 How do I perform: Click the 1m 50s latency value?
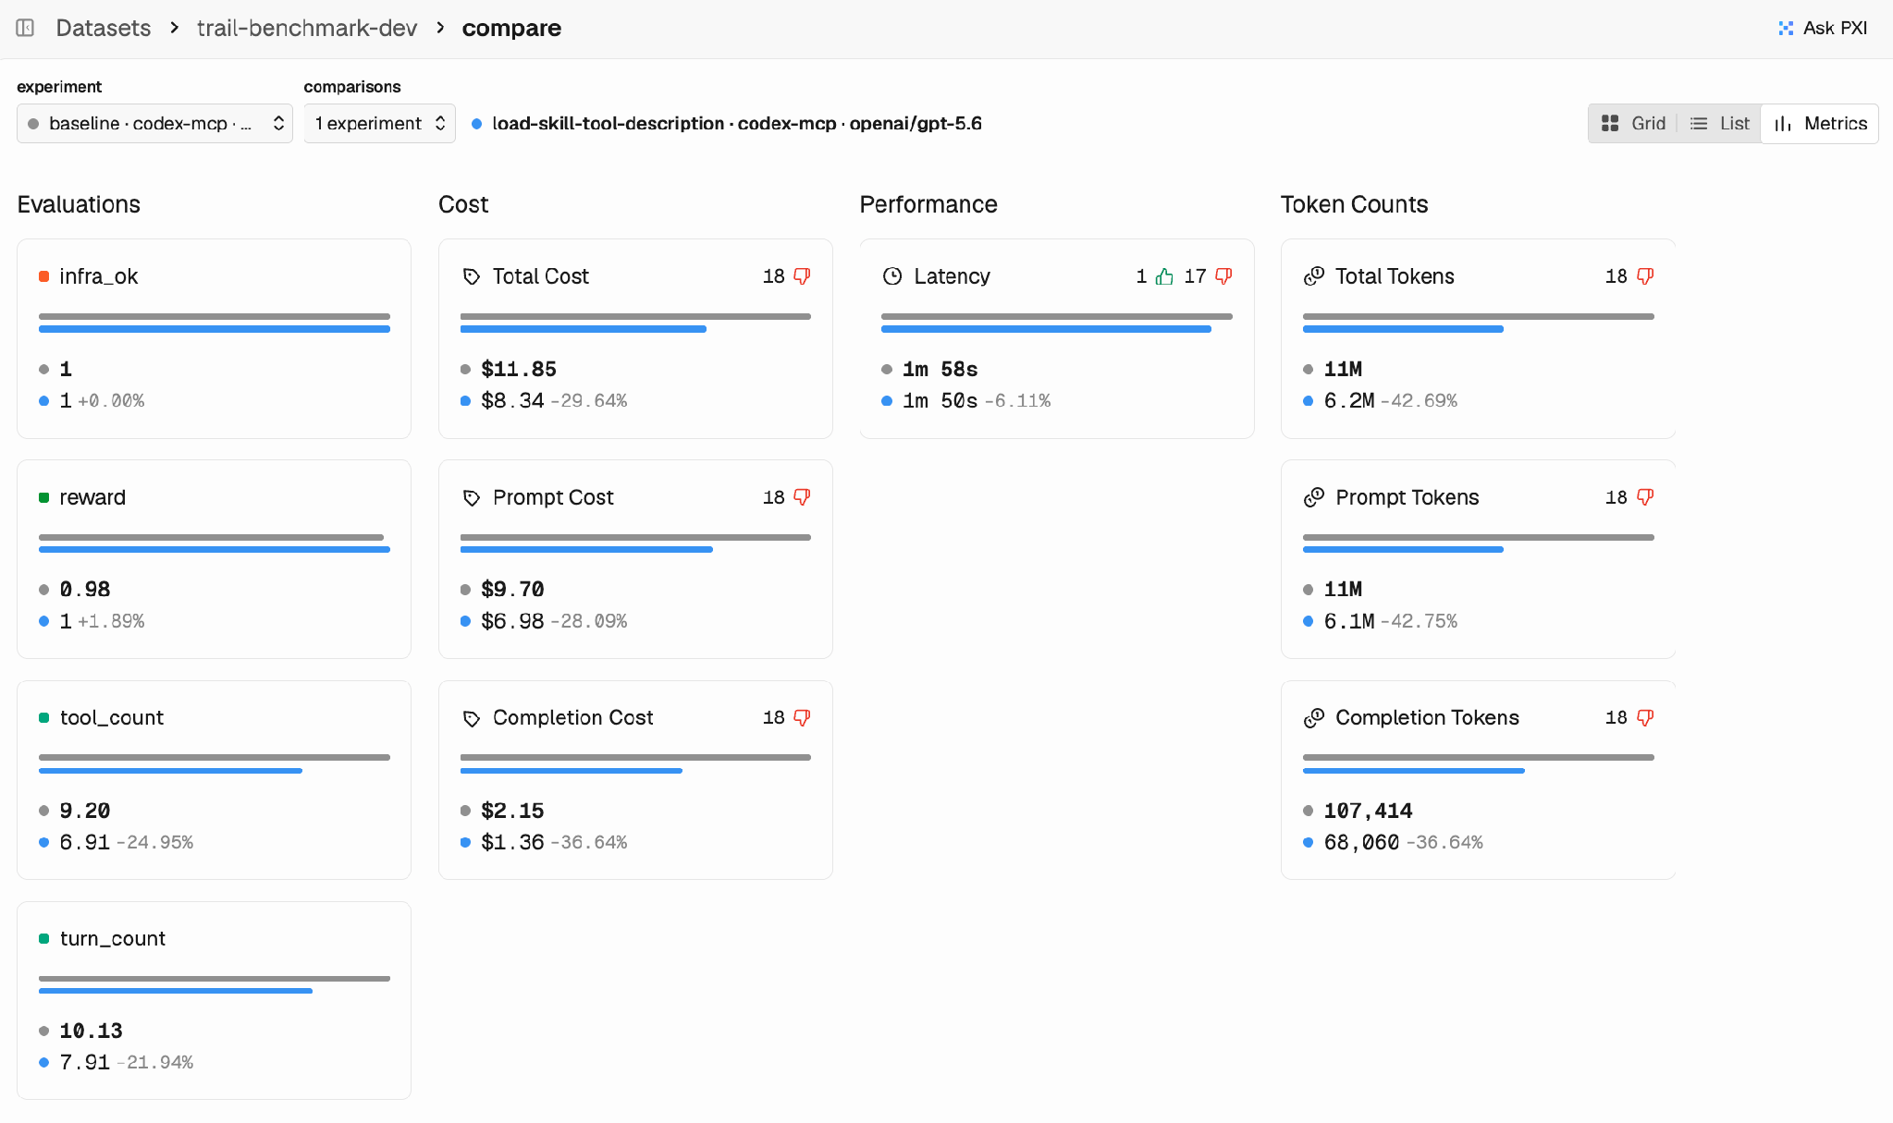940,401
